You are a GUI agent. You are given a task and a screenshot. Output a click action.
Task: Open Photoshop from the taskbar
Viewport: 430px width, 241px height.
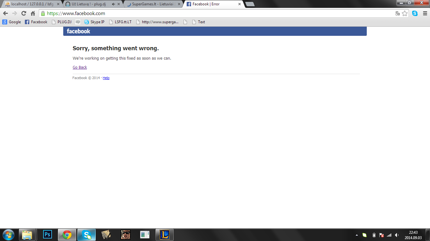pyautogui.click(x=48, y=235)
